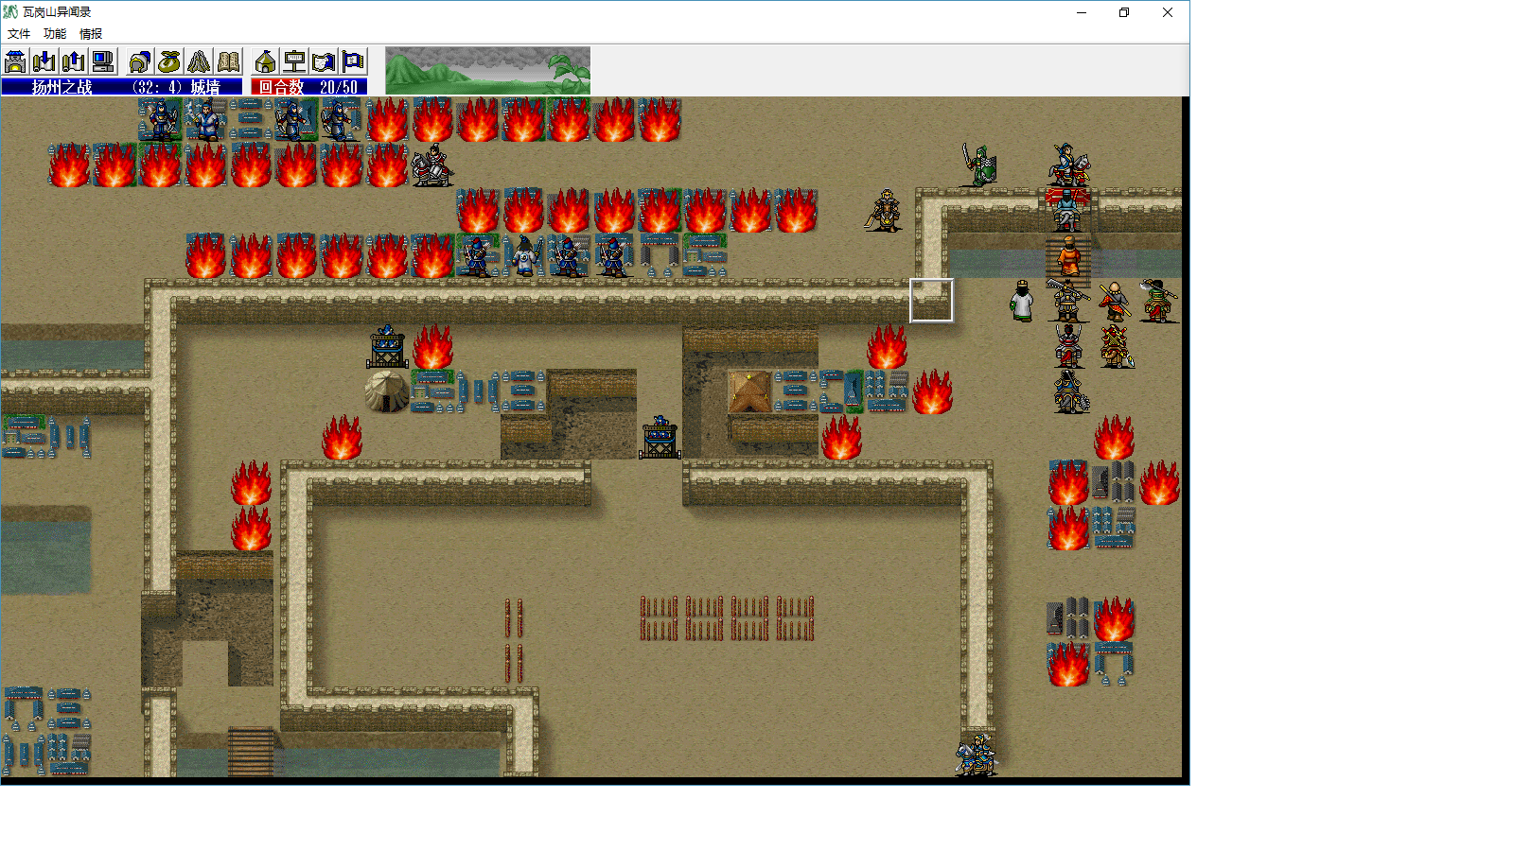This screenshot has height=851, width=1514.
Task: Select the unit standing on the red gate
Action: coord(1068,210)
